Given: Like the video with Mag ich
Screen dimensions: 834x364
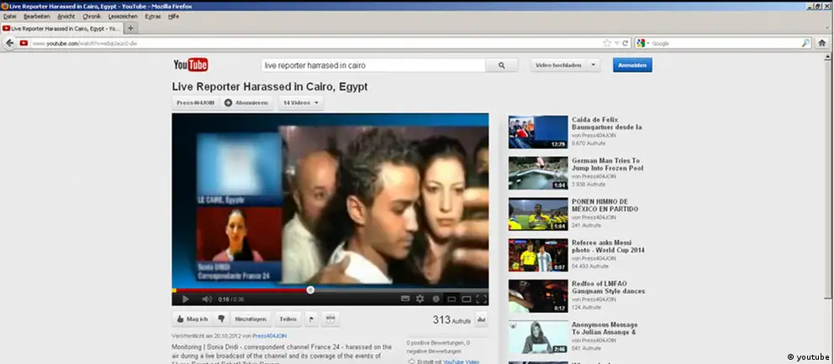Looking at the screenshot, I should [191, 319].
